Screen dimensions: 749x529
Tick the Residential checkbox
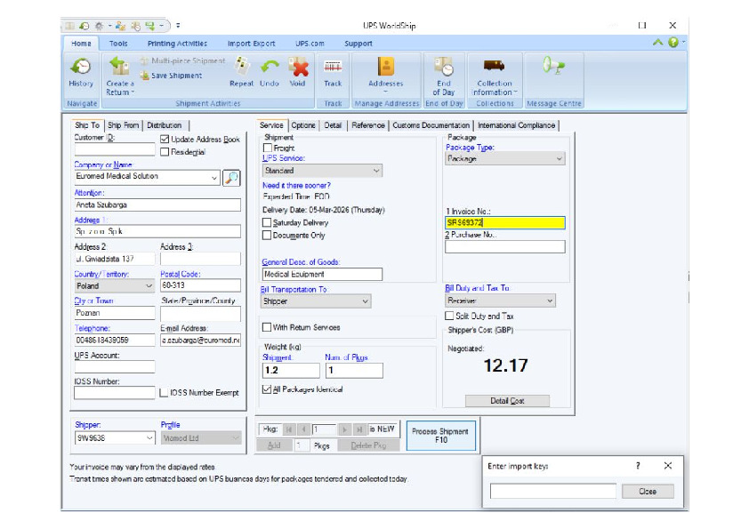pos(165,152)
